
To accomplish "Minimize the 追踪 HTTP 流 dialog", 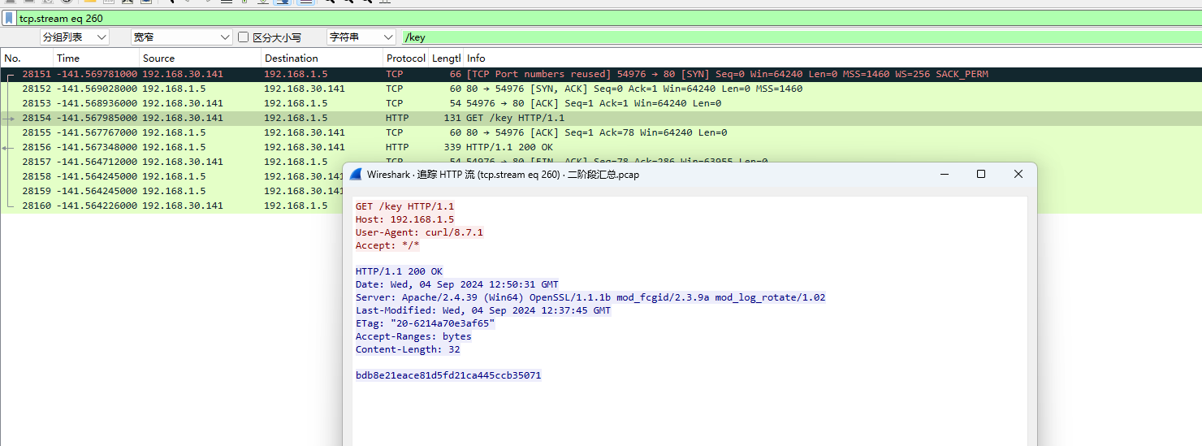I will click(x=945, y=174).
